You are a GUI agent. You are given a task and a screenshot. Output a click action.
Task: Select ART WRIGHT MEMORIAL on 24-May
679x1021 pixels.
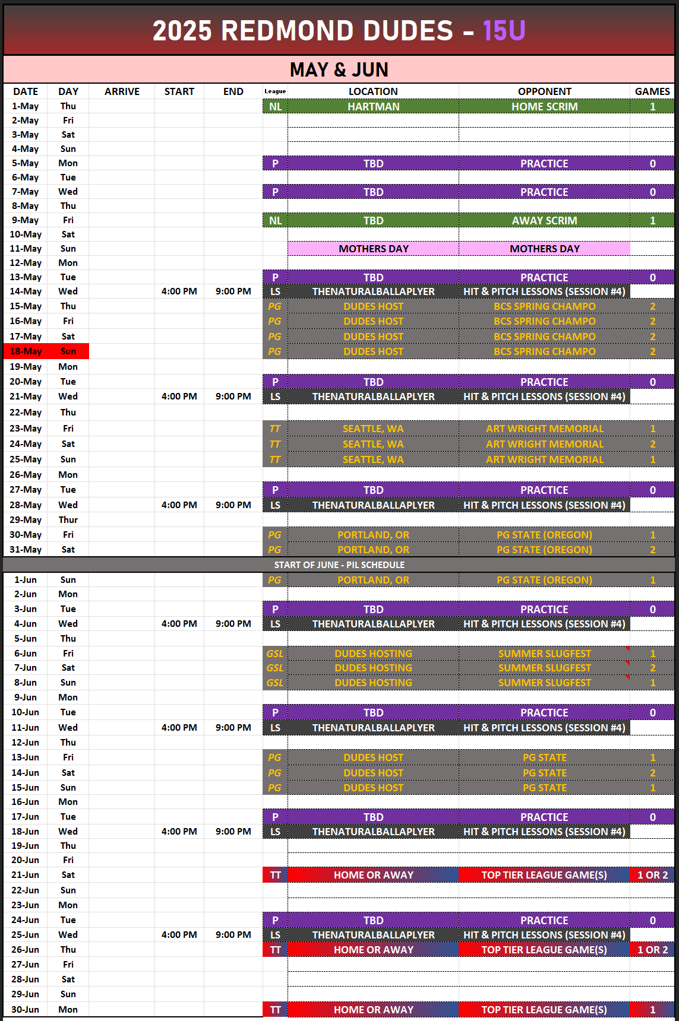[x=544, y=444]
